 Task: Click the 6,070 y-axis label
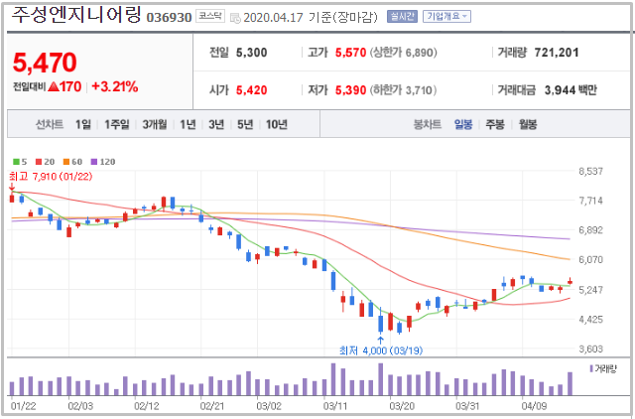point(591,259)
